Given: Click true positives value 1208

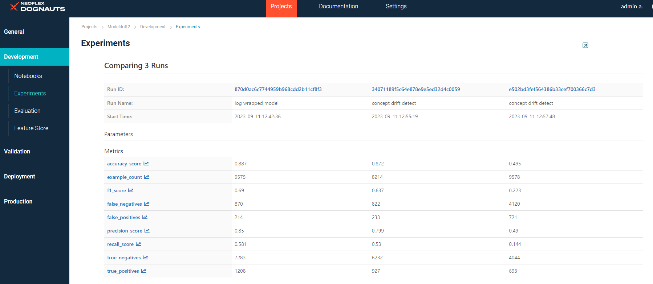Looking at the screenshot, I should click(240, 271).
